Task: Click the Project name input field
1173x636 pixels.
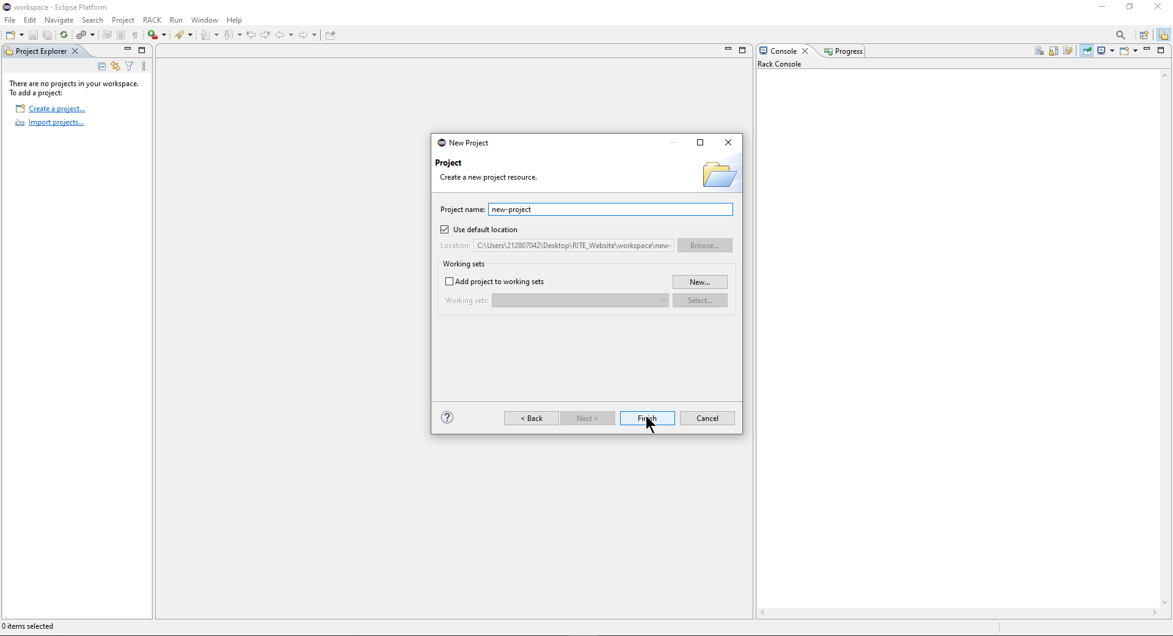Action: click(610, 210)
